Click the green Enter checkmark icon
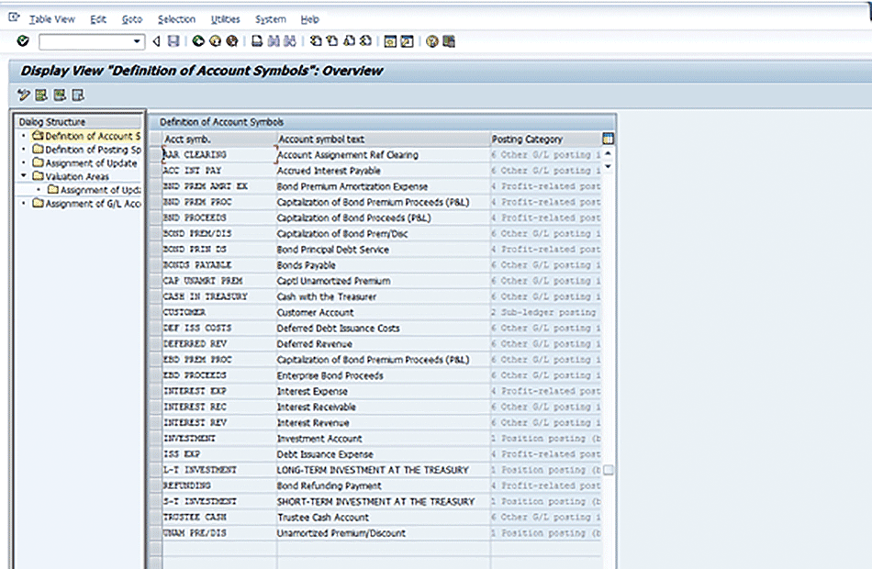The width and height of the screenshot is (872, 569). click(x=23, y=41)
